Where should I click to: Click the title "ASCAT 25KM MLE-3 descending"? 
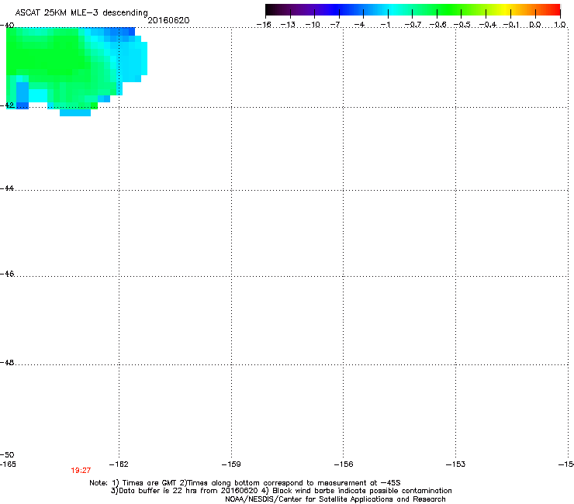(x=81, y=13)
